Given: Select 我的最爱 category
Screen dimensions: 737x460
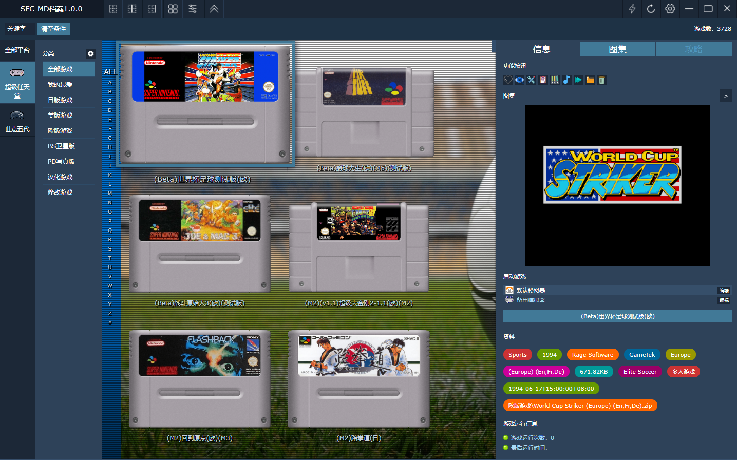Looking at the screenshot, I should (x=69, y=85).
